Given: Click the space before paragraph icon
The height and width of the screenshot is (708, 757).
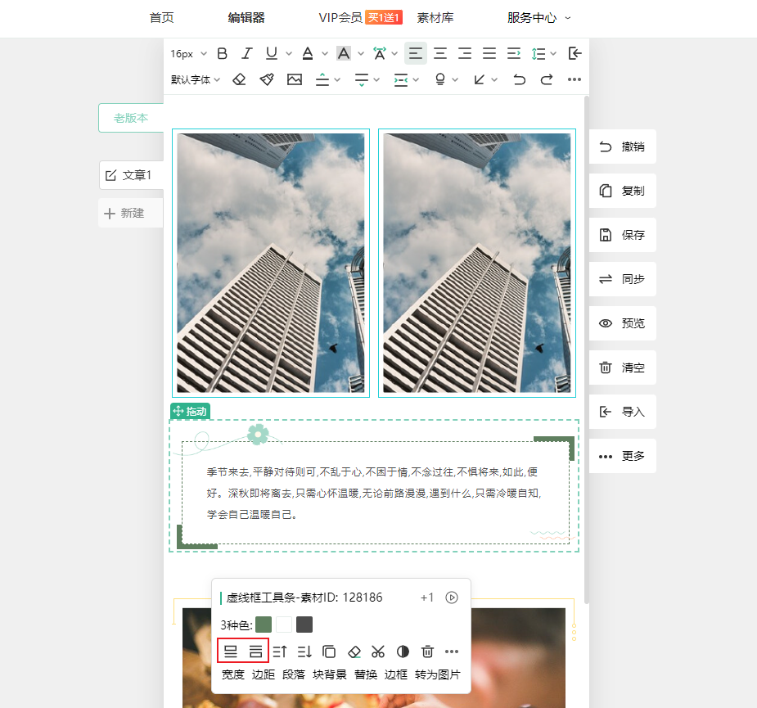Looking at the screenshot, I should tap(322, 79).
